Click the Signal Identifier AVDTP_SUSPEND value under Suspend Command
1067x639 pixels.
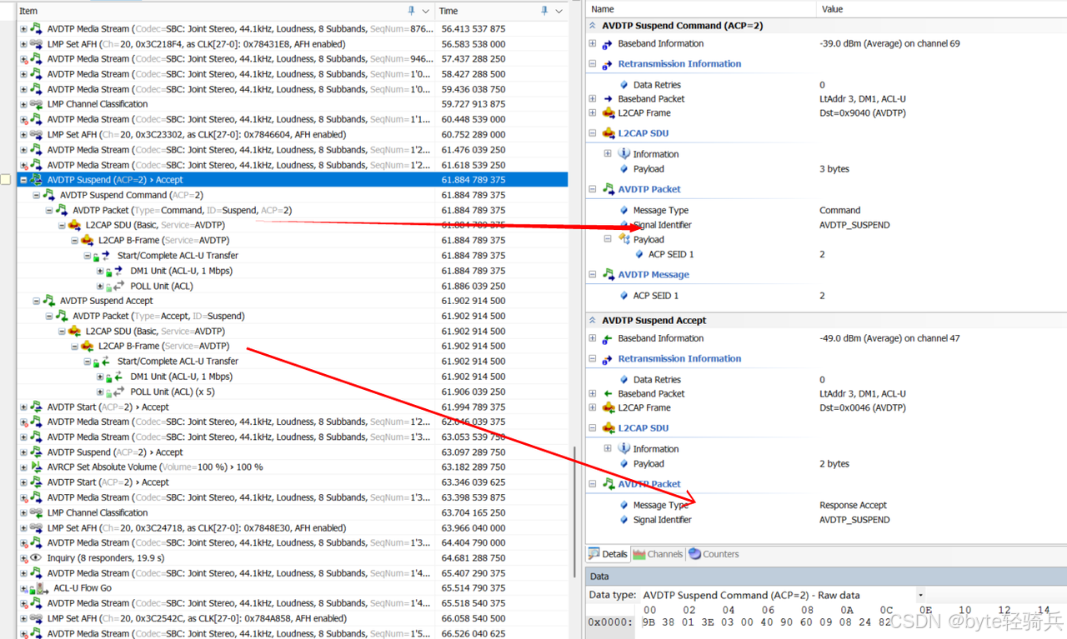[x=854, y=225]
